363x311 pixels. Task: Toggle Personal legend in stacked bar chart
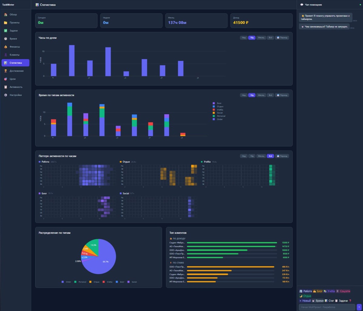coord(219,116)
